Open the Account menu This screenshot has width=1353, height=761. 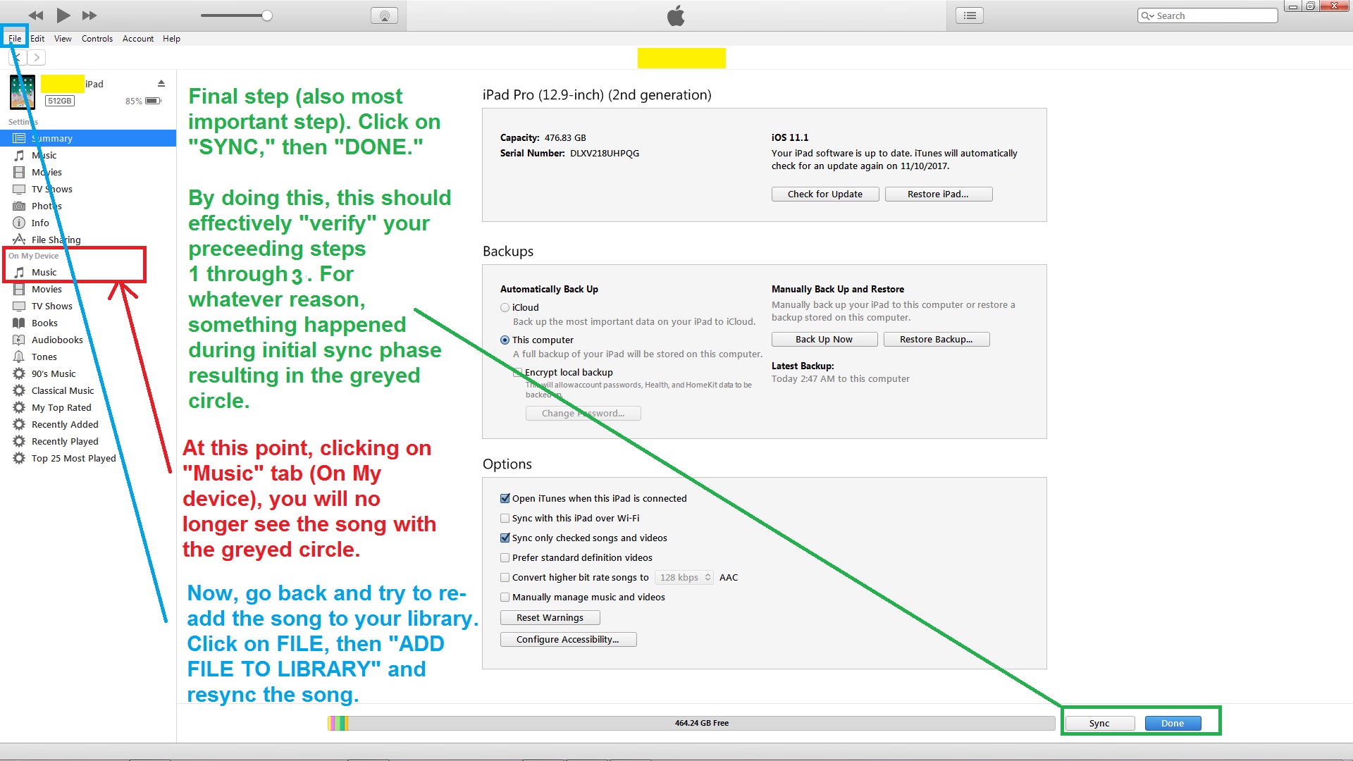[x=137, y=39]
